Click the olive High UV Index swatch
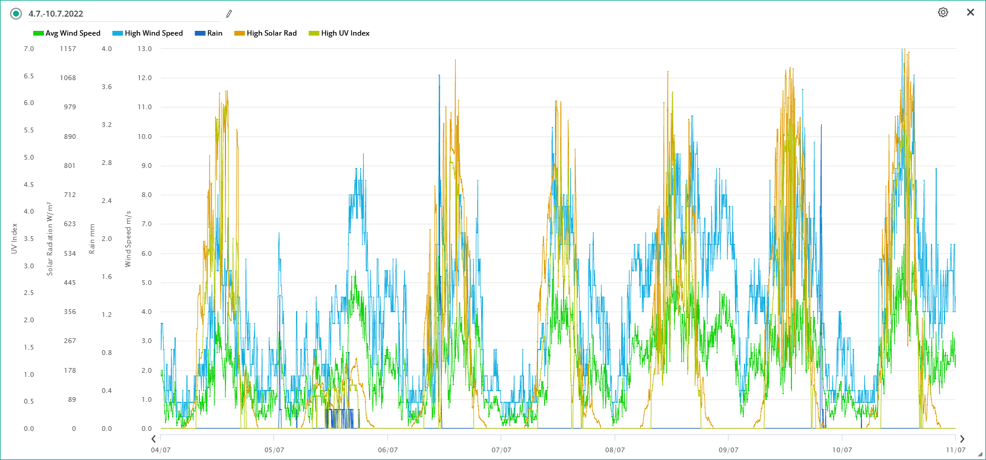The width and height of the screenshot is (986, 460). pyautogui.click(x=314, y=33)
